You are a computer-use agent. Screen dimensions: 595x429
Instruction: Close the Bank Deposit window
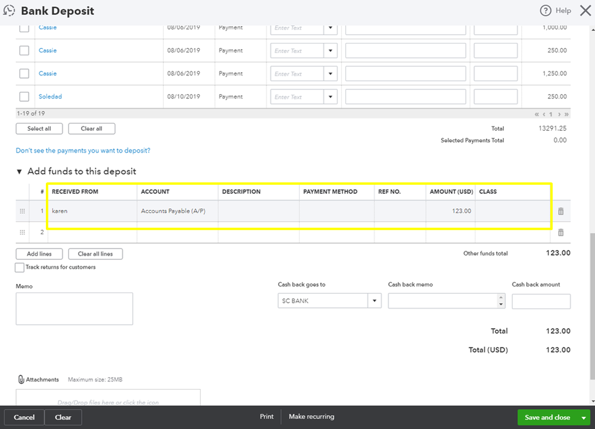tap(585, 11)
